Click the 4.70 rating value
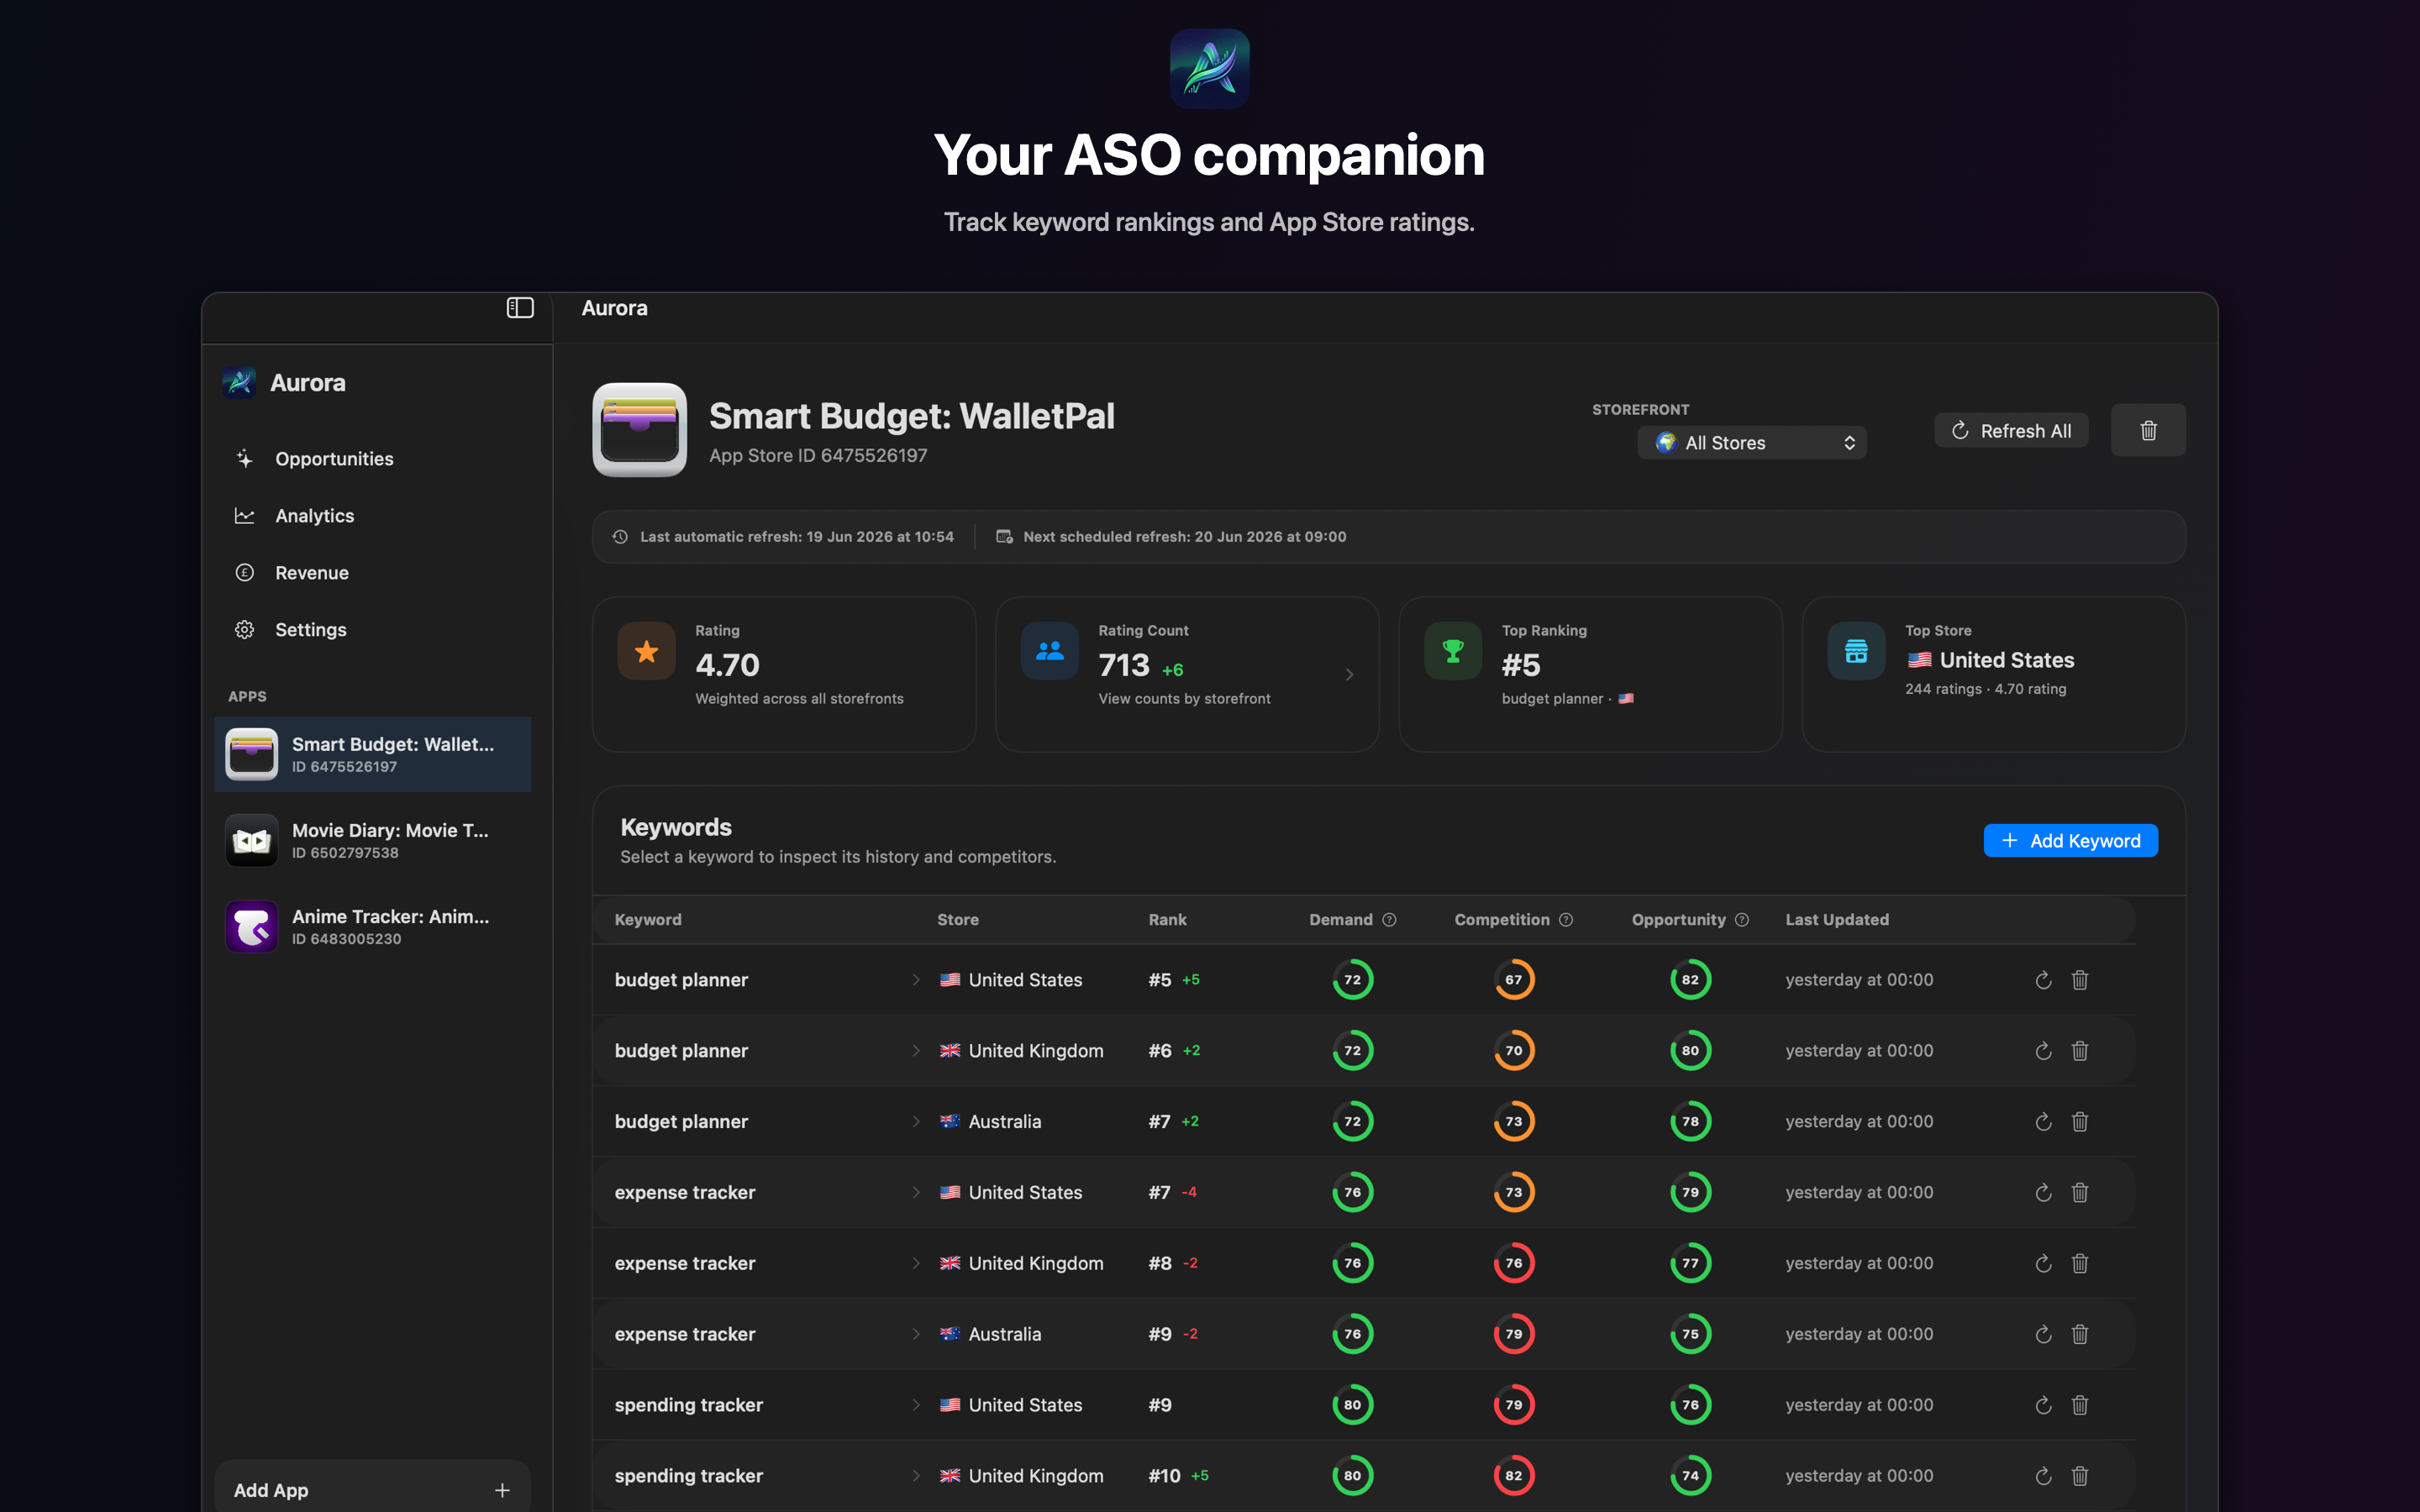Screen dimensions: 2420x1512 [x=727, y=665]
